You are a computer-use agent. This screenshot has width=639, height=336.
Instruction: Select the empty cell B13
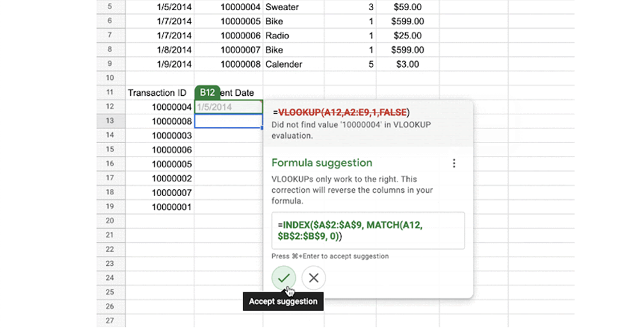click(229, 121)
